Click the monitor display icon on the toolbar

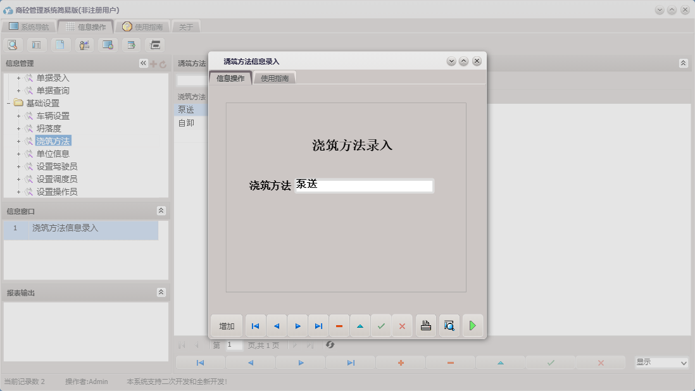click(107, 45)
